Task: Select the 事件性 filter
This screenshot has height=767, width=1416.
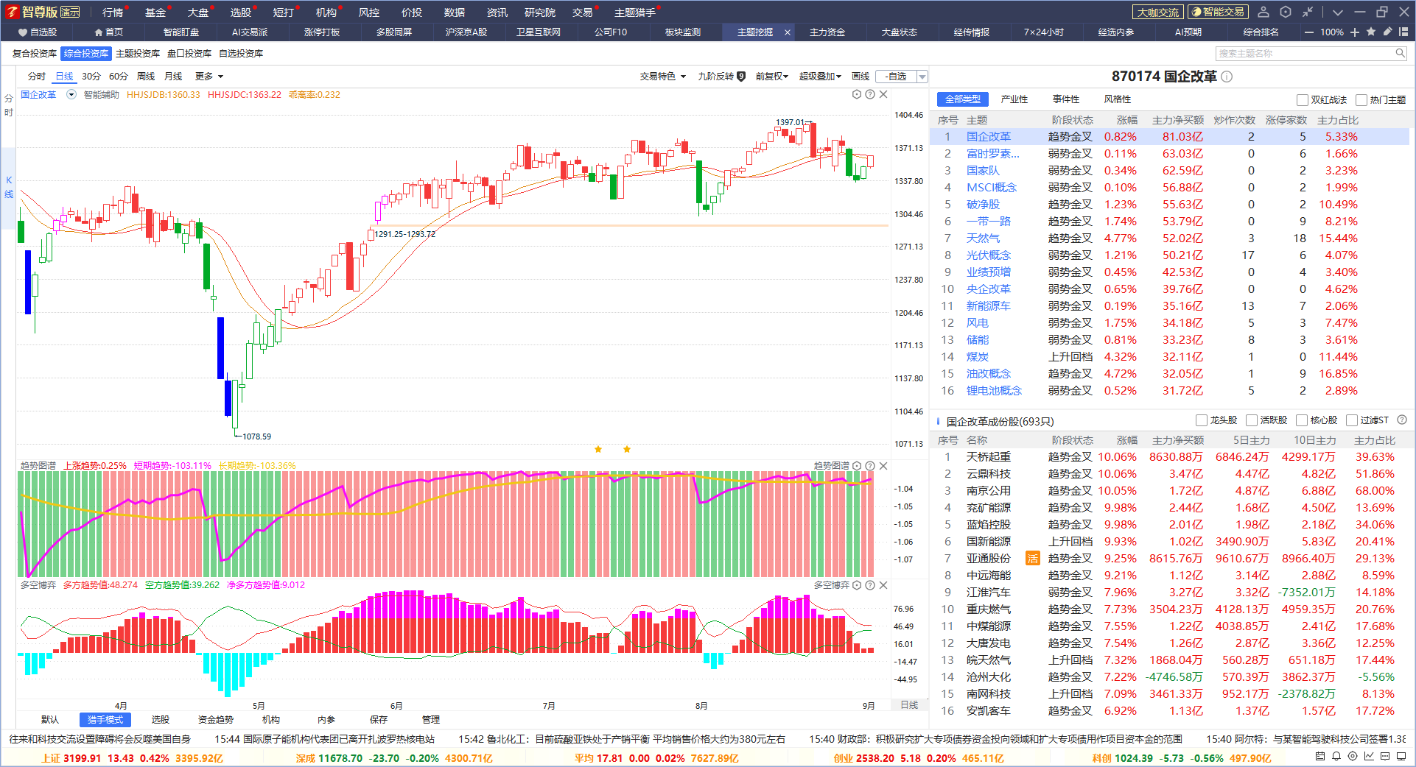Action: [x=1066, y=99]
